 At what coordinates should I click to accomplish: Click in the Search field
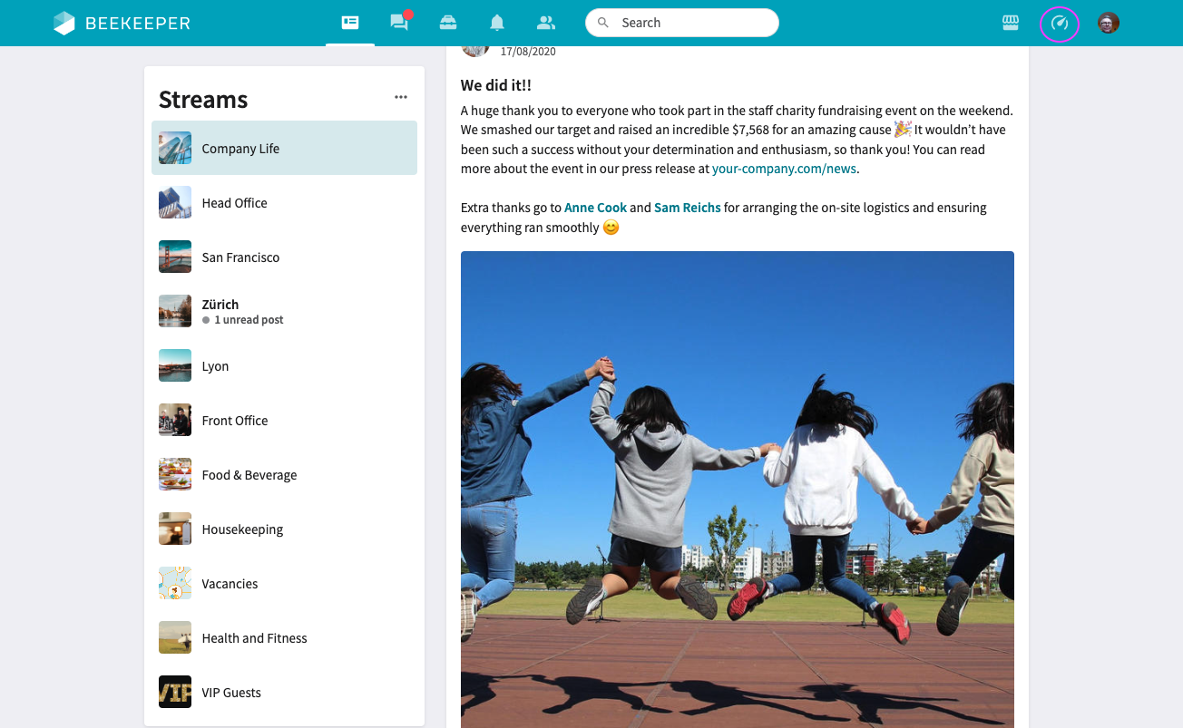pos(689,23)
